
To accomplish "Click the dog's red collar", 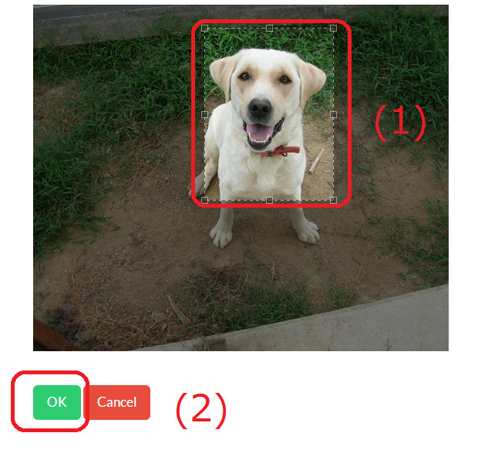I will click(280, 151).
